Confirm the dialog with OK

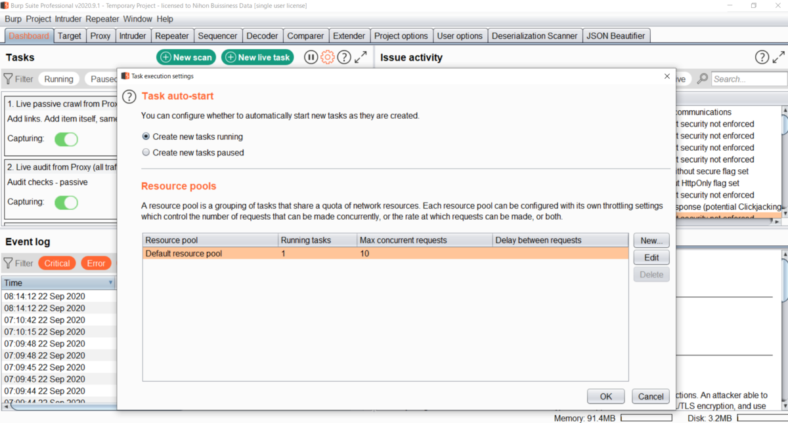(606, 396)
